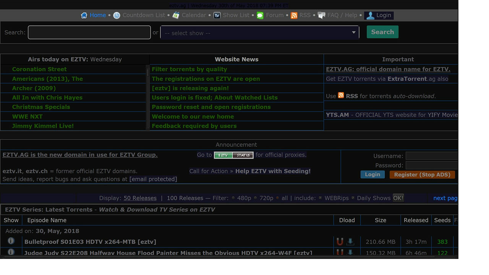
Task: Open the YTS.AM link
Action: 337,115
